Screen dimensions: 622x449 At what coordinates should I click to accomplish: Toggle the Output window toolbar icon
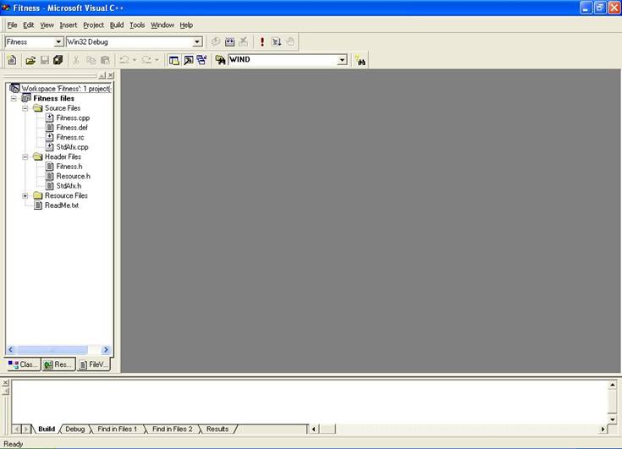(188, 60)
